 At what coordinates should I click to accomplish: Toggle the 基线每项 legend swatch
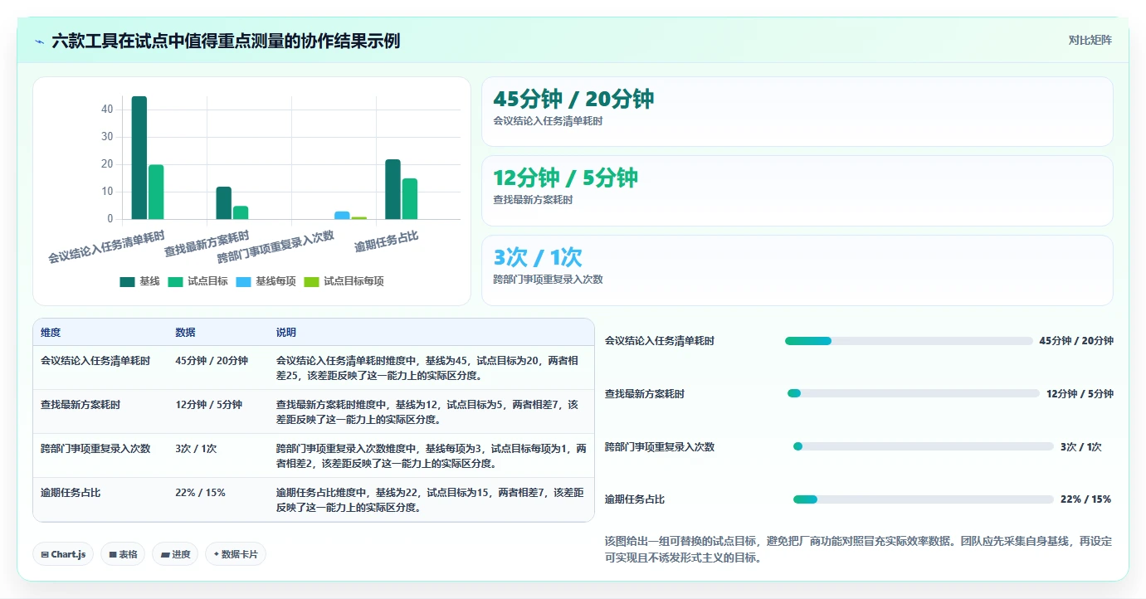click(243, 281)
